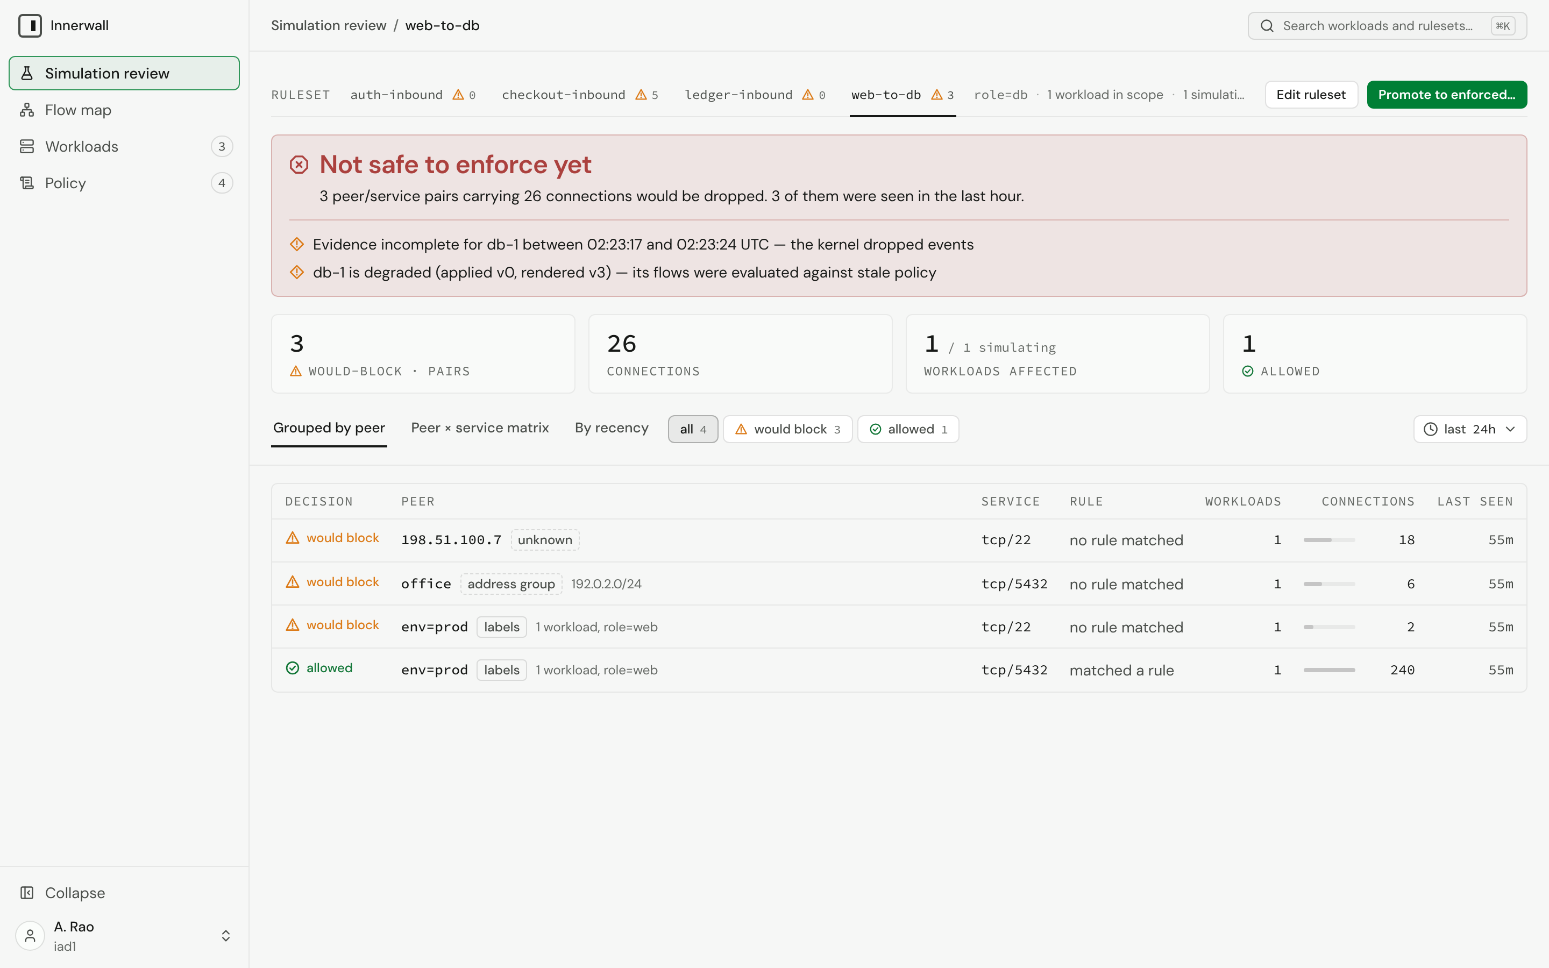Switch to auth-inbound ruleset tab

click(x=412, y=95)
